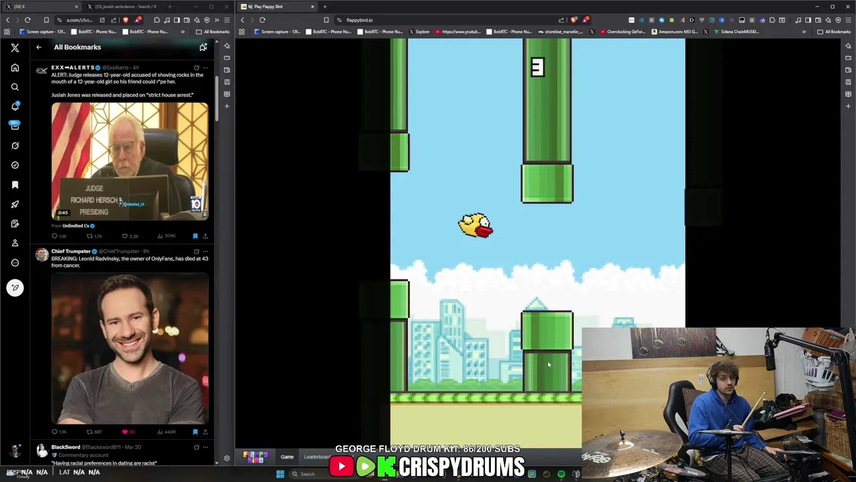The width and height of the screenshot is (856, 482).
Task: Open Screen capture bookmark in left window
Action: point(42,31)
